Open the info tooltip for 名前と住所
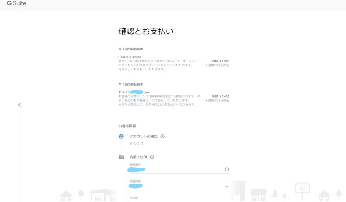346x202 pixels. coord(152,156)
